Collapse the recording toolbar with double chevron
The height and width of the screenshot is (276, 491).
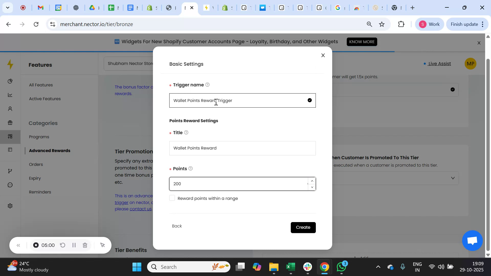coord(18,245)
